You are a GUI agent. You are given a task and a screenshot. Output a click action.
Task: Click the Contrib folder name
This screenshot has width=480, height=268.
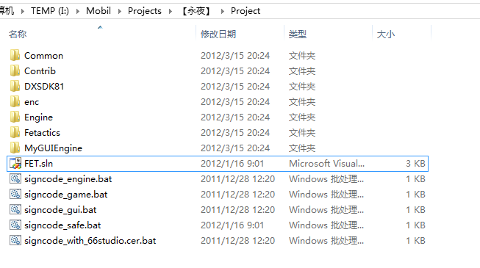click(40, 70)
